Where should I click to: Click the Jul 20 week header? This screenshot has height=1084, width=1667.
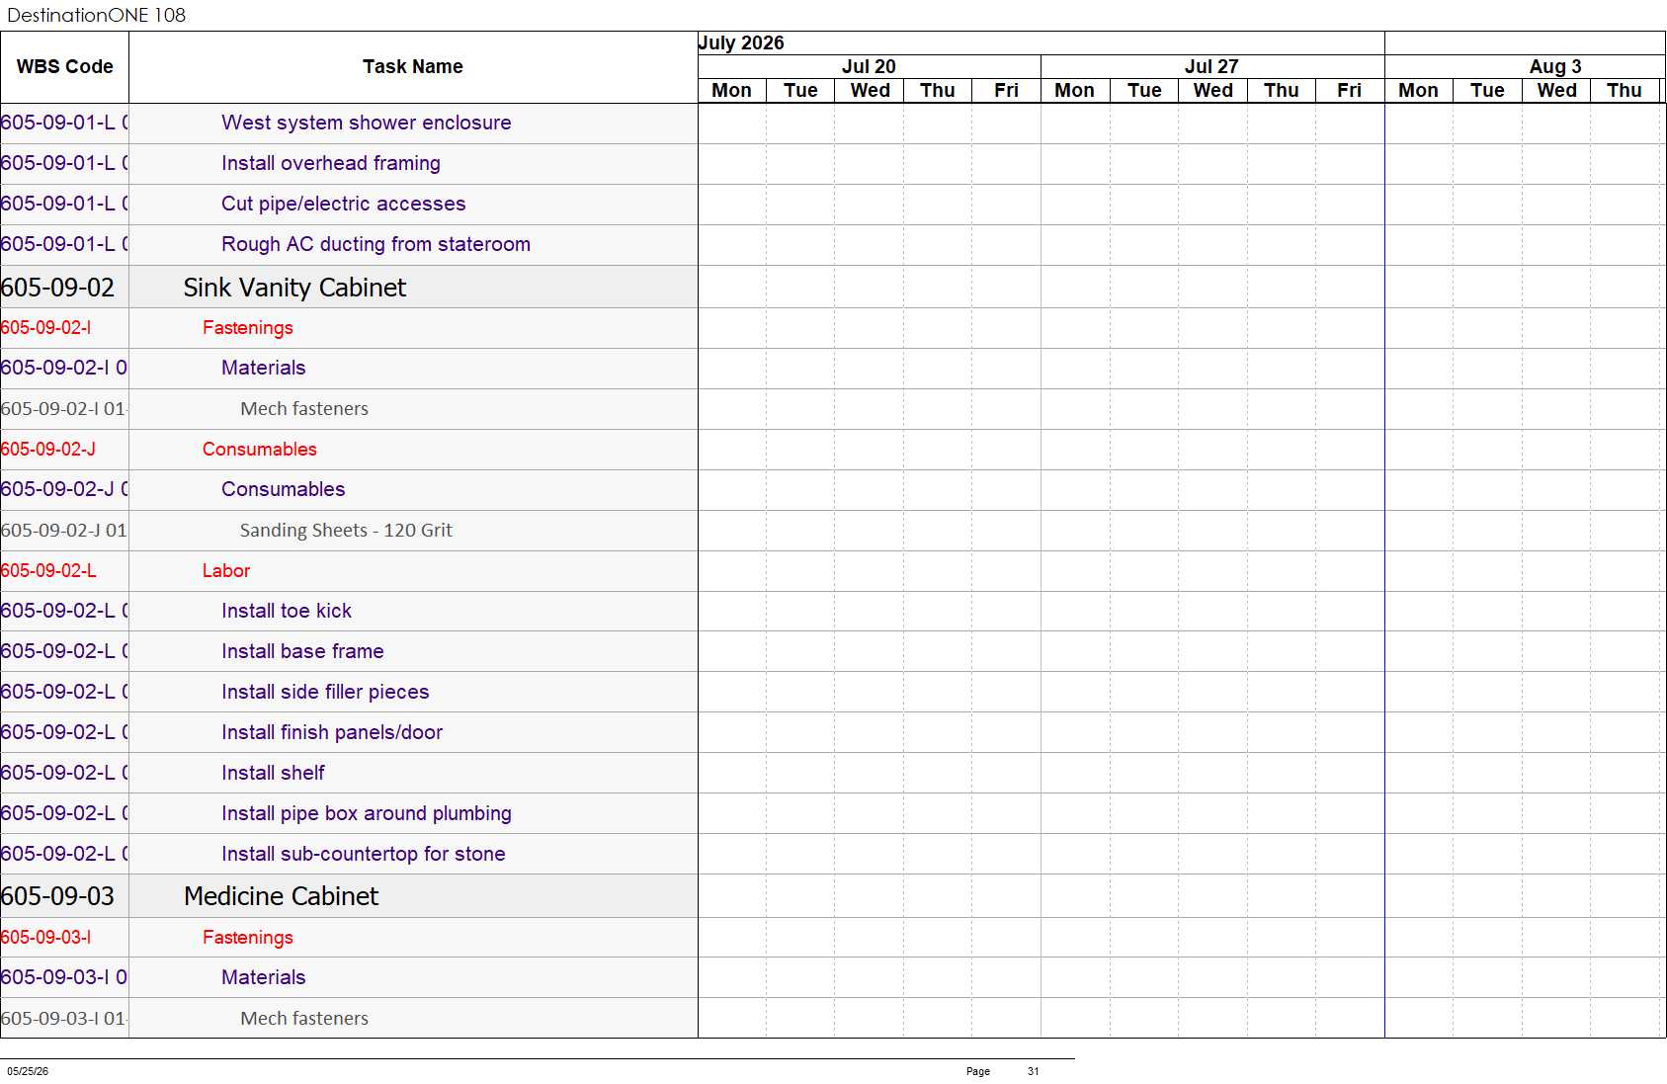click(x=869, y=66)
